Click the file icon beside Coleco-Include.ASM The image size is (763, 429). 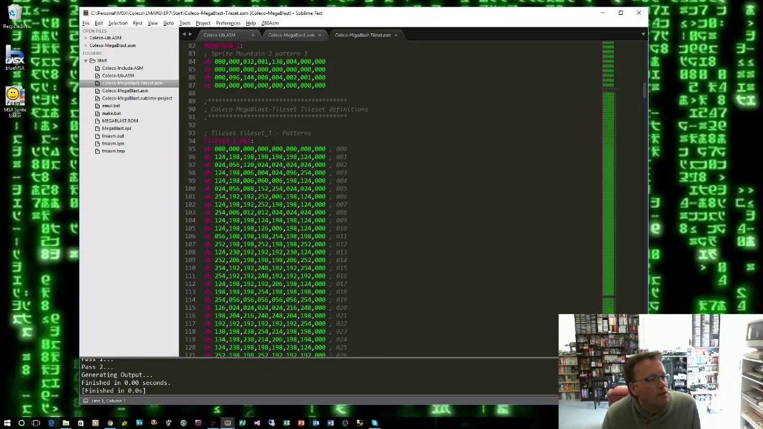click(x=97, y=68)
